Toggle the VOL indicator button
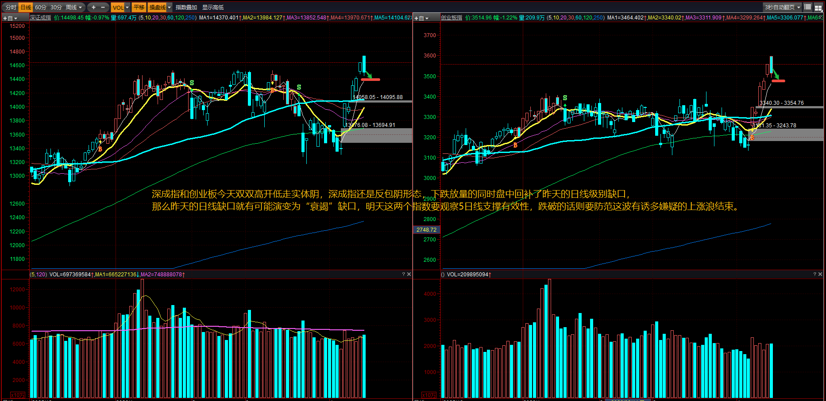Image resolution: width=826 pixels, height=401 pixels. 118,8
